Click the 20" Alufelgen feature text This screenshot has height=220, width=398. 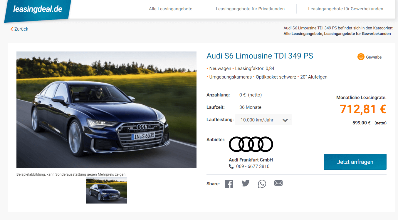click(314, 77)
